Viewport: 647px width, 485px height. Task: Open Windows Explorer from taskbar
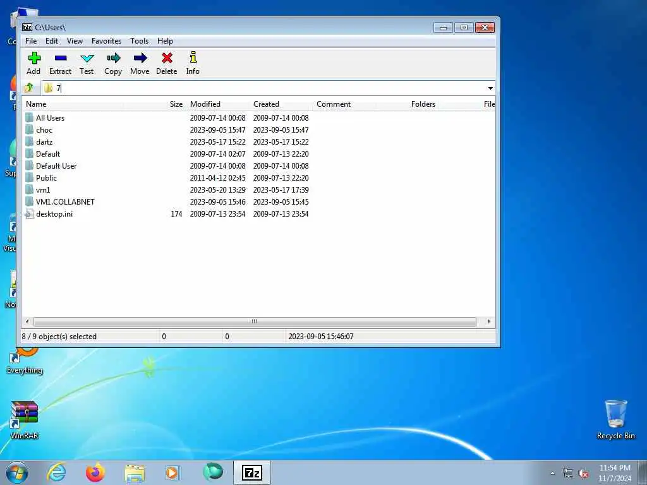click(135, 473)
